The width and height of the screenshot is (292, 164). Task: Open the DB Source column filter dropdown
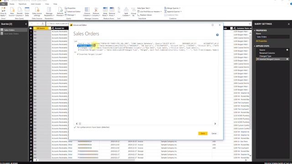pos(49,28)
